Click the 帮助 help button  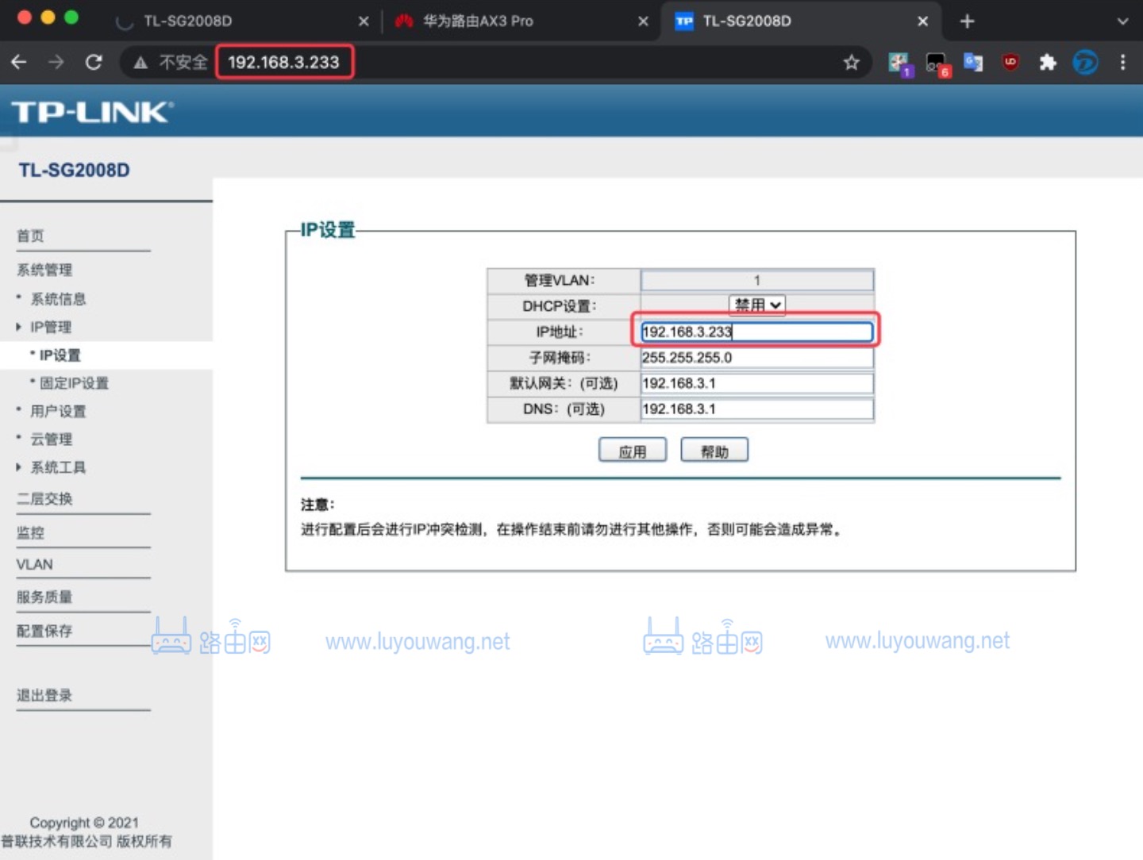tap(714, 450)
